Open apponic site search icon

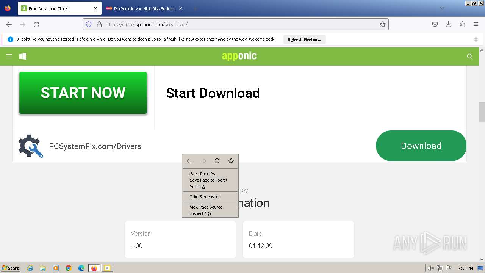point(470,56)
